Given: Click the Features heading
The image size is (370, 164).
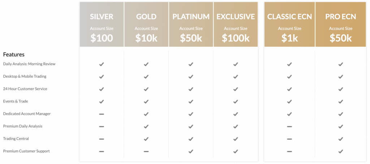Looking at the screenshot, I should click(x=14, y=55).
